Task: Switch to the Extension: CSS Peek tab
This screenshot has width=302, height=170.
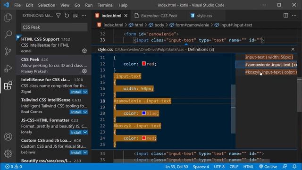Action: (x=159, y=16)
